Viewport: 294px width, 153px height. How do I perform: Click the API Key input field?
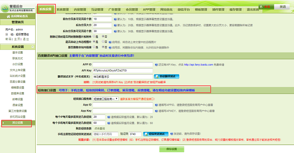(123, 70)
